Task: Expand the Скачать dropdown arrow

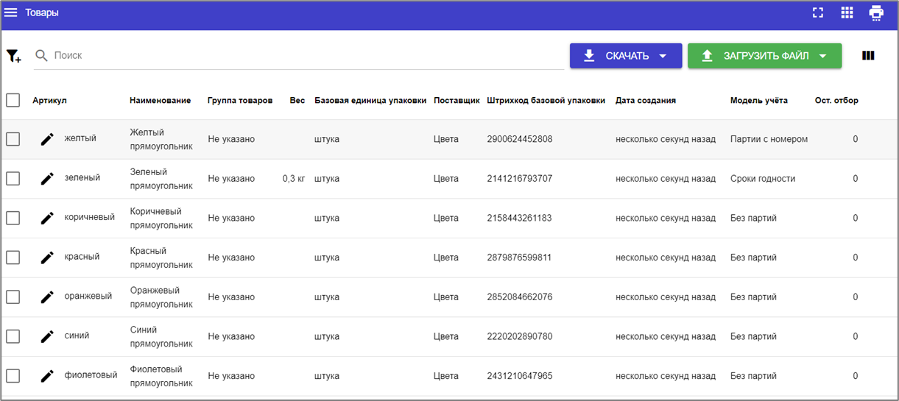Action: [x=663, y=56]
